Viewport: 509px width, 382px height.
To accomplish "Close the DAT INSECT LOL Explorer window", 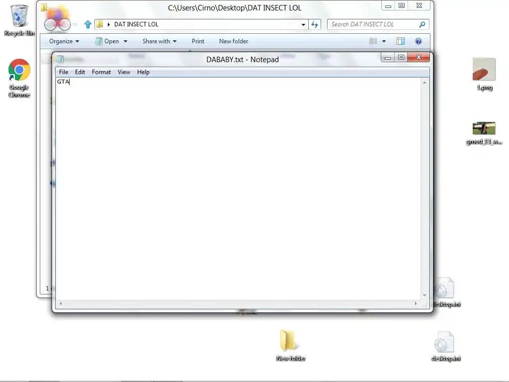I will 420,6.
